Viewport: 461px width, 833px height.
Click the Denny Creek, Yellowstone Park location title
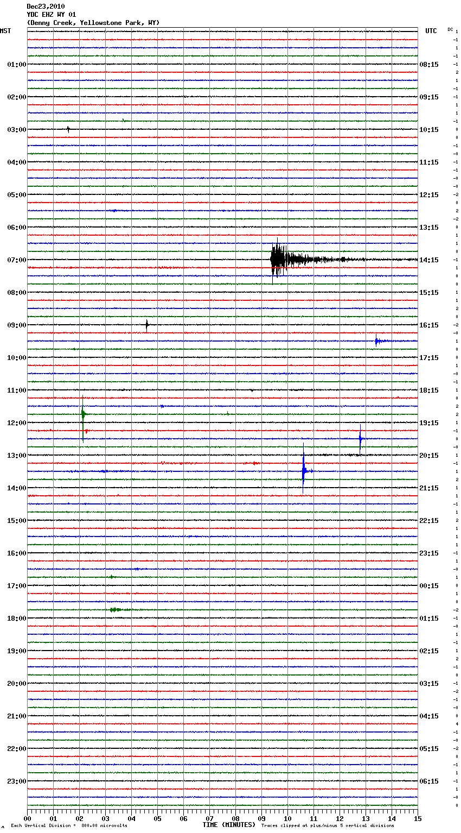click(93, 23)
